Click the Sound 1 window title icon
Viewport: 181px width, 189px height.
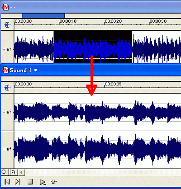click(x=5, y=70)
